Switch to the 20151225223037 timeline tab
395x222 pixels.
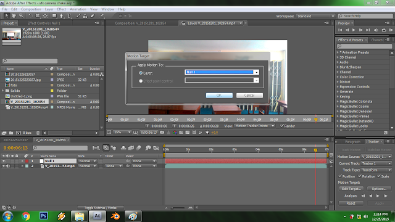pos(15,140)
